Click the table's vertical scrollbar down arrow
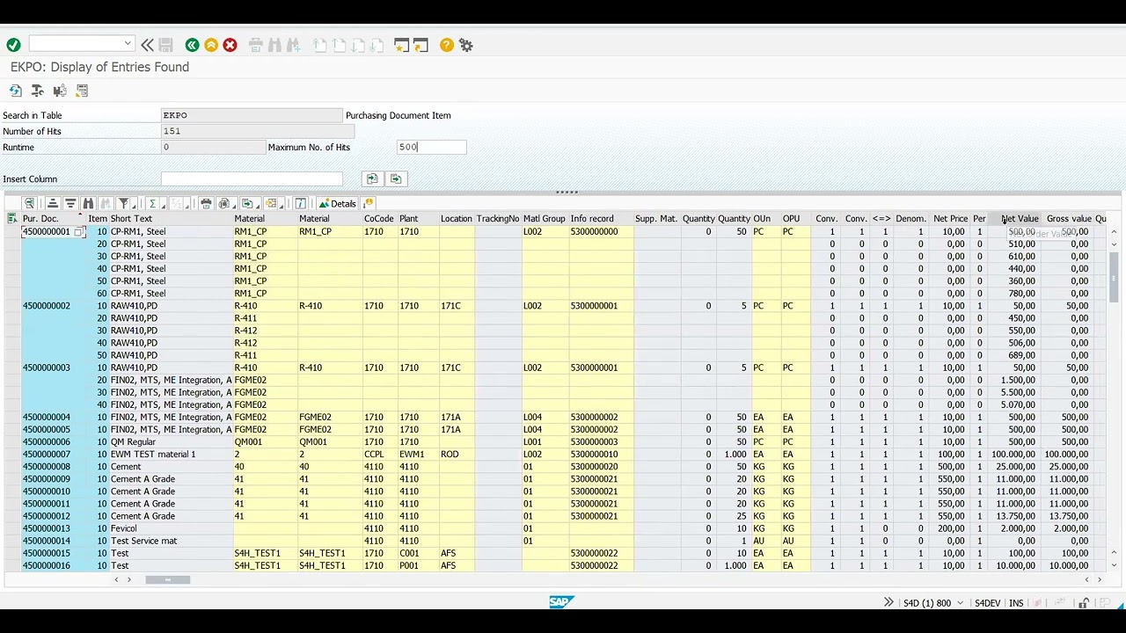Screen dimensions: 1126x633 pyautogui.click(x=1114, y=565)
